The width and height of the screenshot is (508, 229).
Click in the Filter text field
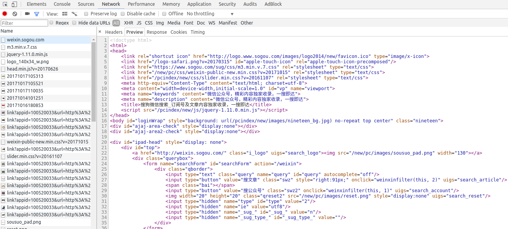[x=24, y=23]
